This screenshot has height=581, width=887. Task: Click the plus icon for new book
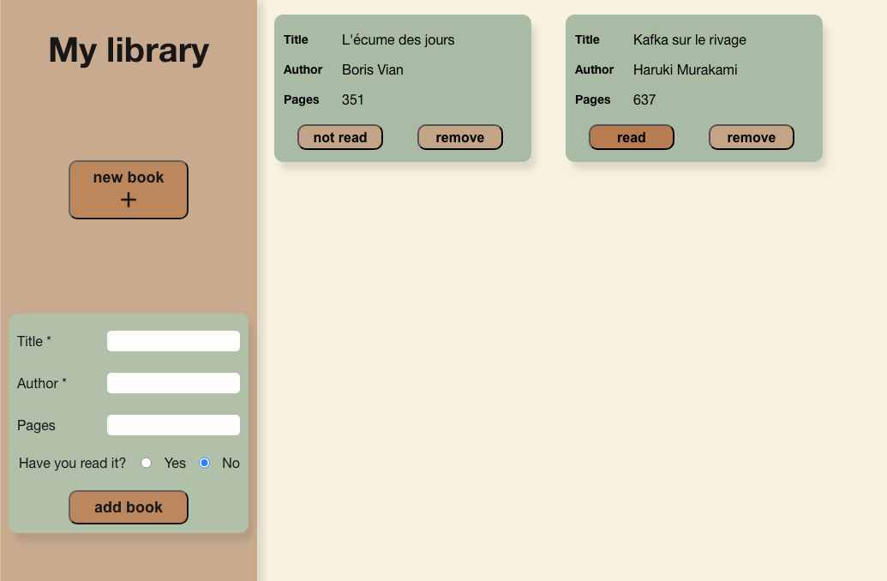129,201
